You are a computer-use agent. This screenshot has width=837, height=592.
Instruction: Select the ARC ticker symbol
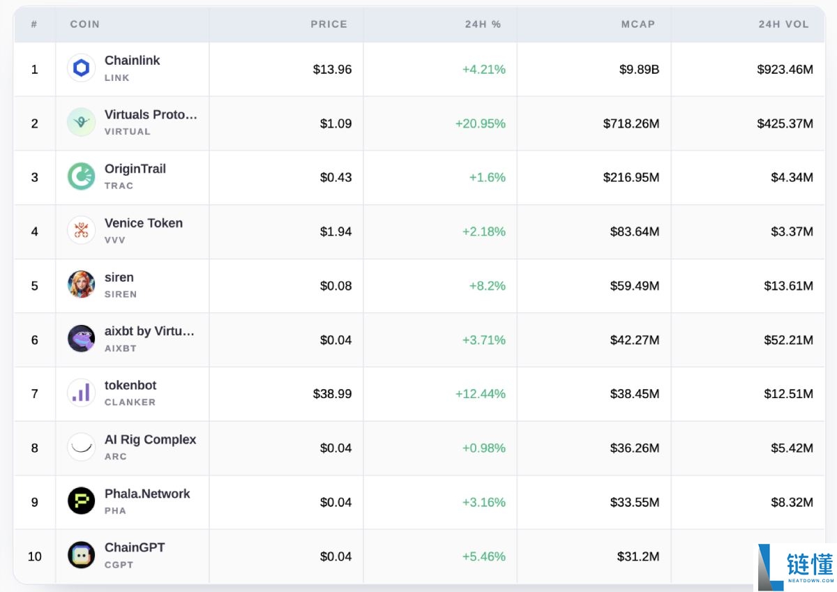(116, 457)
